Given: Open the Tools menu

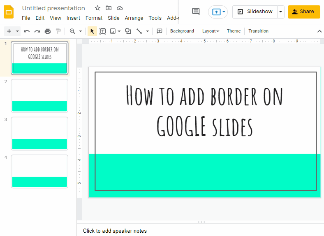Looking at the screenshot, I should tap(155, 18).
